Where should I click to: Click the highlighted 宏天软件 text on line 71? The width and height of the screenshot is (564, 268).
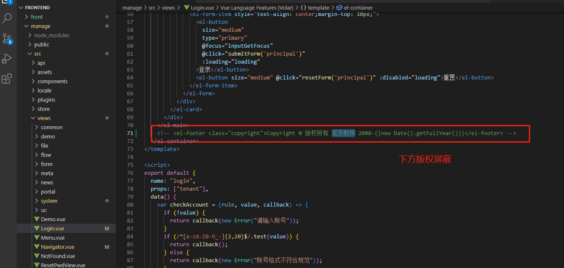pyautogui.click(x=344, y=133)
